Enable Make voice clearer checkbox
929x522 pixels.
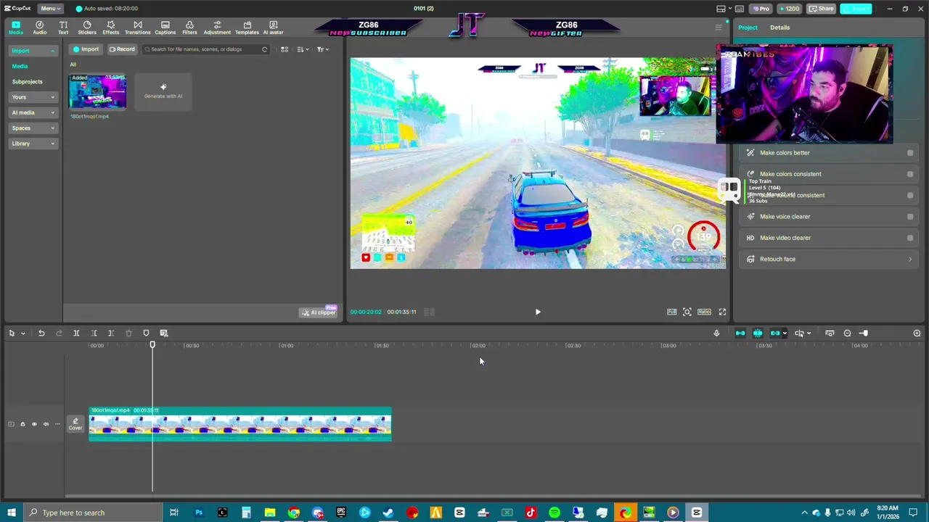click(910, 217)
